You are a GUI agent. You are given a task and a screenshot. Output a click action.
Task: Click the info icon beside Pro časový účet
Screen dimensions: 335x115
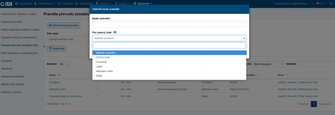tap(115, 32)
